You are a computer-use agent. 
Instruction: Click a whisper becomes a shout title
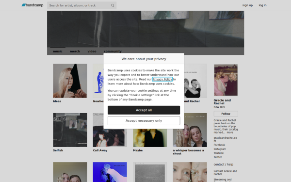[x=188, y=152]
